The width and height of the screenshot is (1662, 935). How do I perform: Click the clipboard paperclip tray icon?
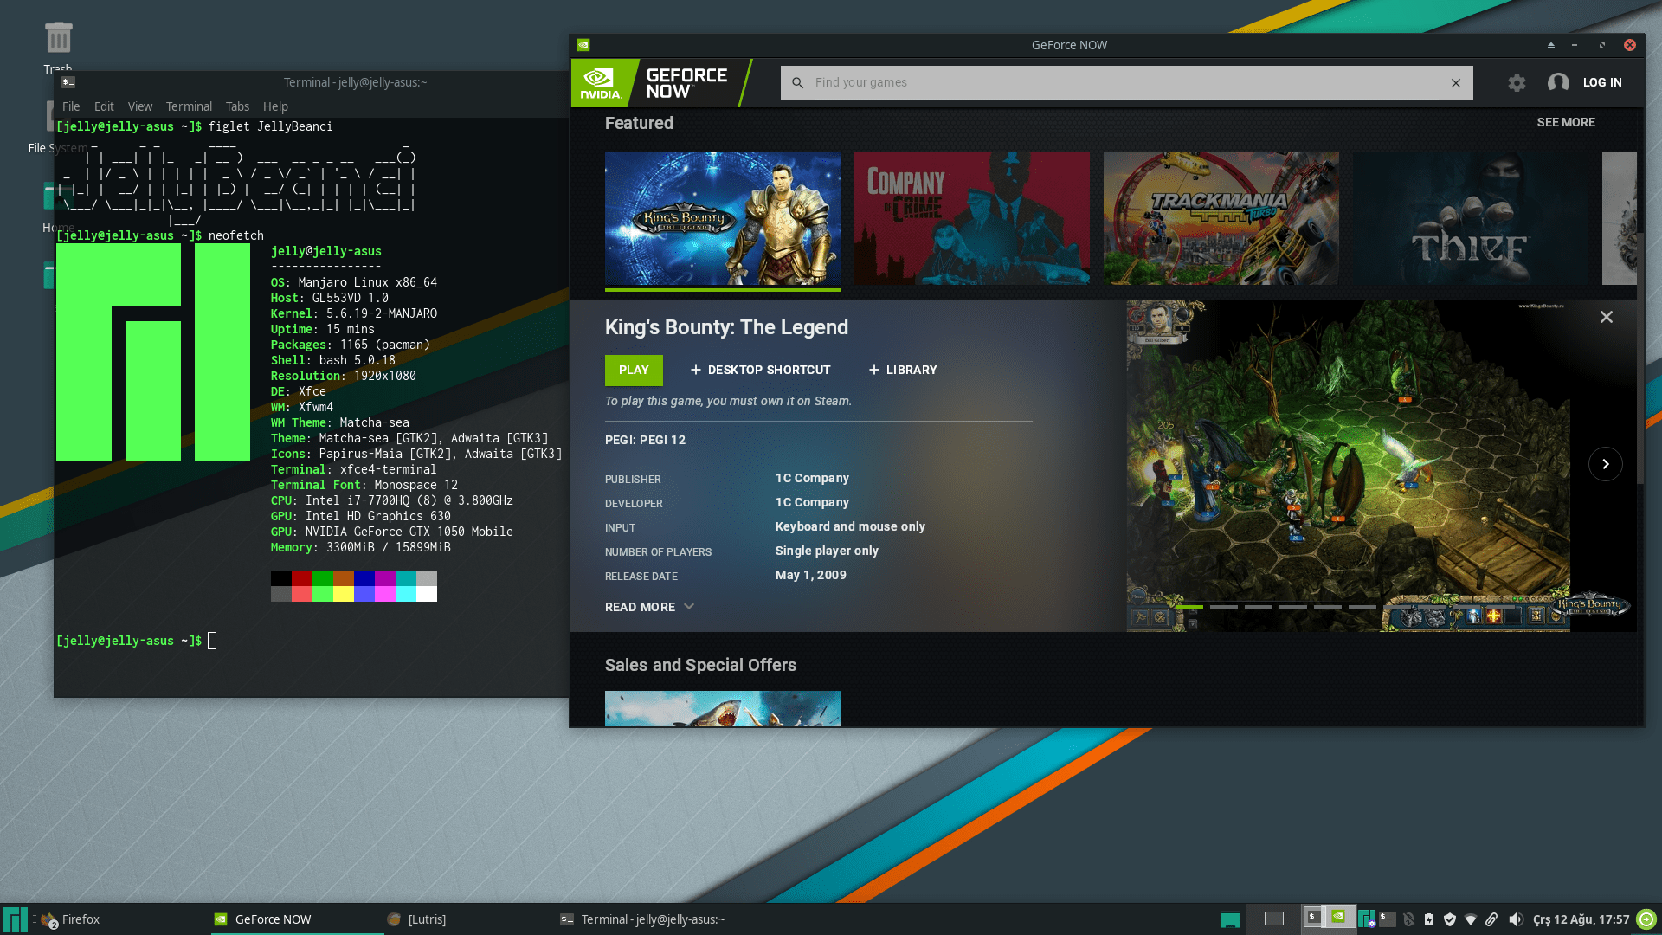pyautogui.click(x=1491, y=919)
